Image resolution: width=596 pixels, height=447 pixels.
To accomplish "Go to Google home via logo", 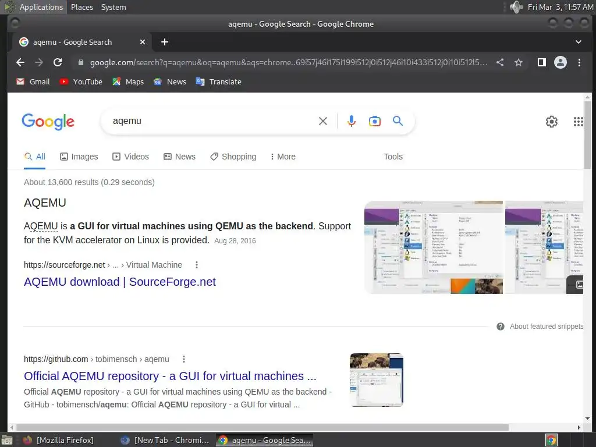I will pos(48,122).
